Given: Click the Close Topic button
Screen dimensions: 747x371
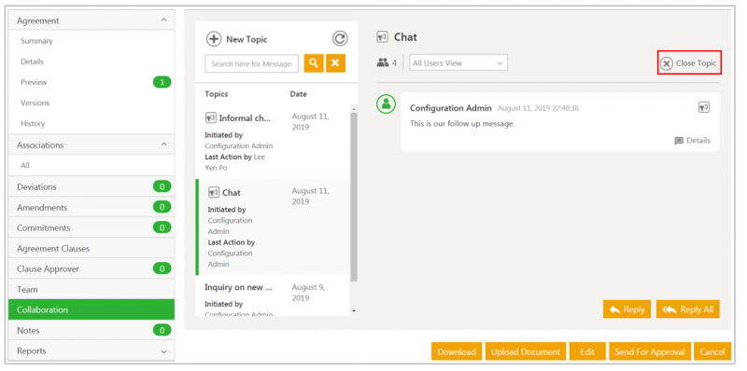Looking at the screenshot, I should tap(689, 62).
